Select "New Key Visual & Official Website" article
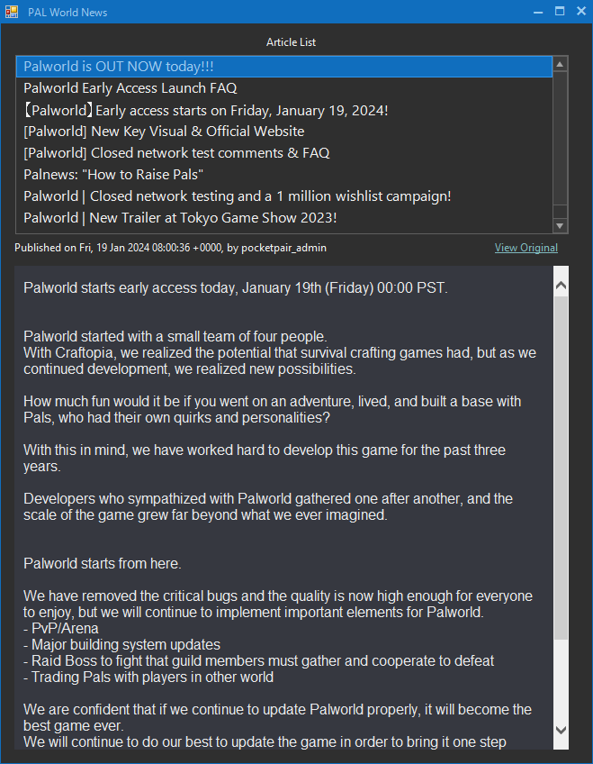 tap(164, 132)
